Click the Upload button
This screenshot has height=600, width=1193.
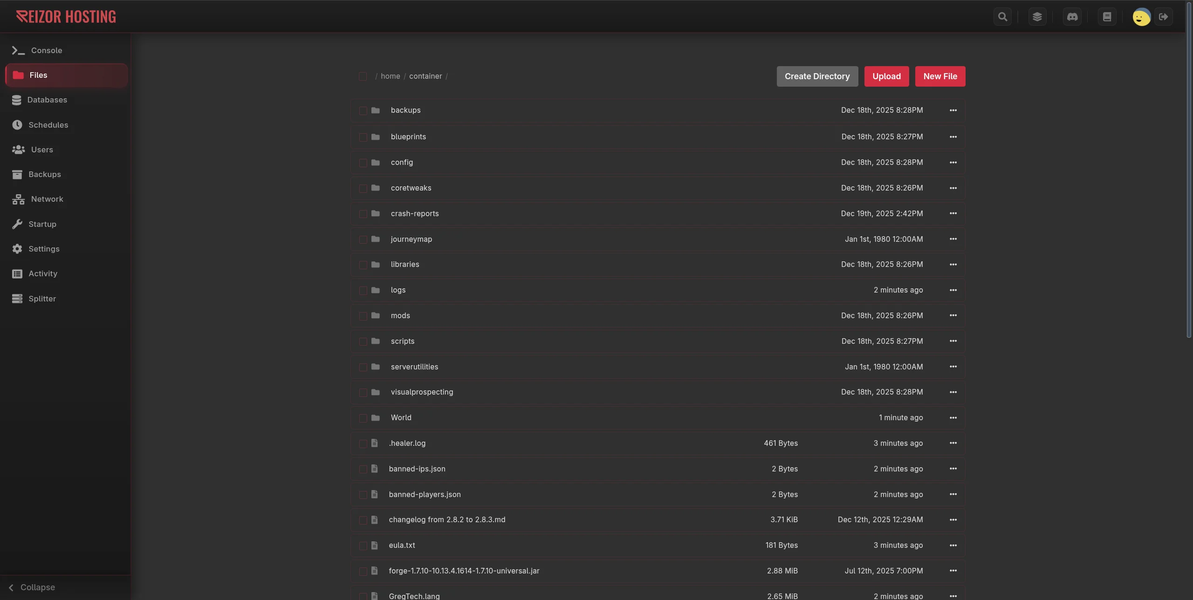(x=886, y=76)
